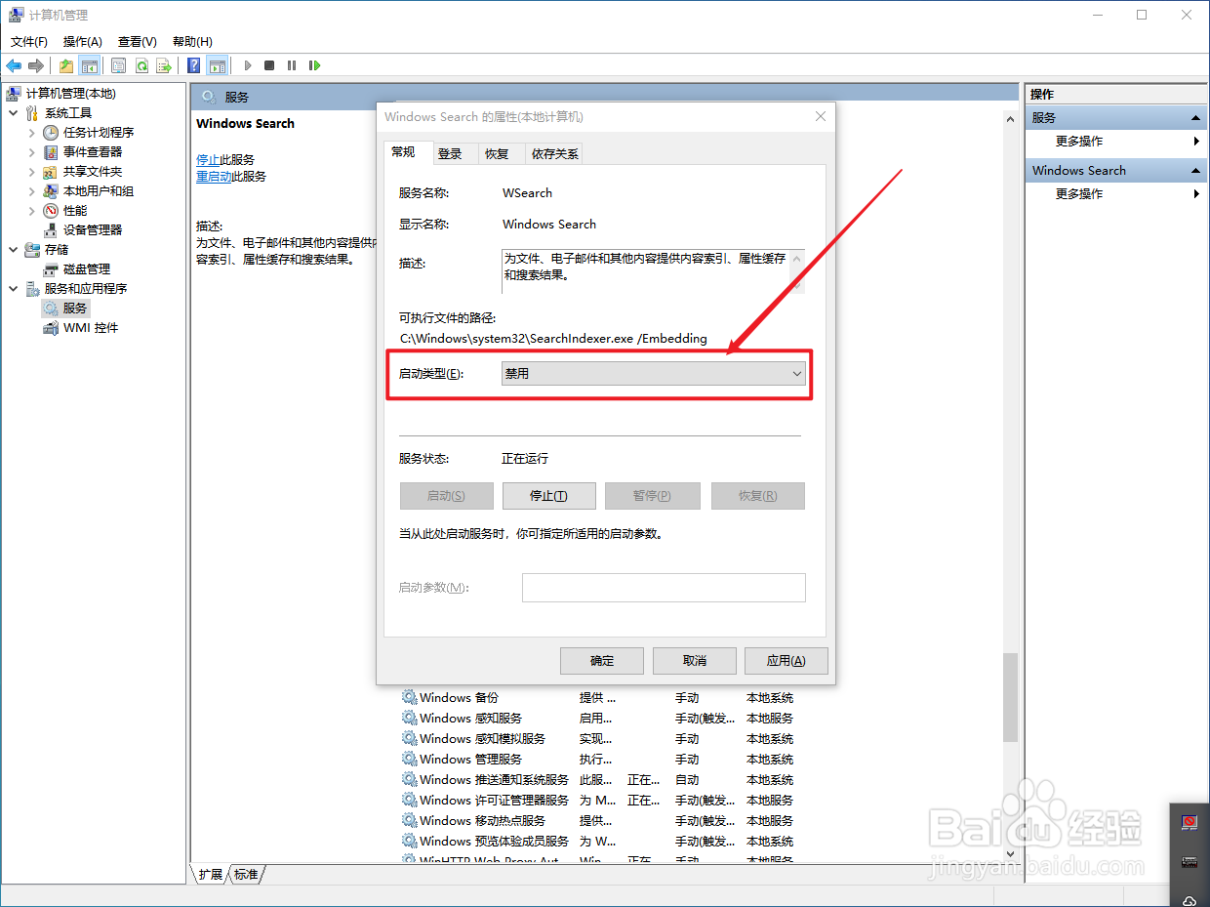
Task: Select the 本地用户和组 icon in tree
Action: point(51,190)
